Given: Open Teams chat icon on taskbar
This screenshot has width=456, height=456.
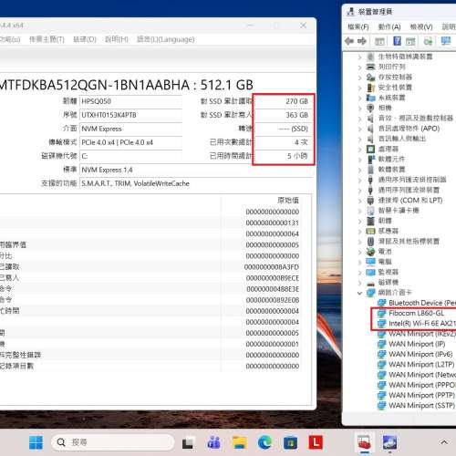Looking at the screenshot, I should click(x=213, y=442).
